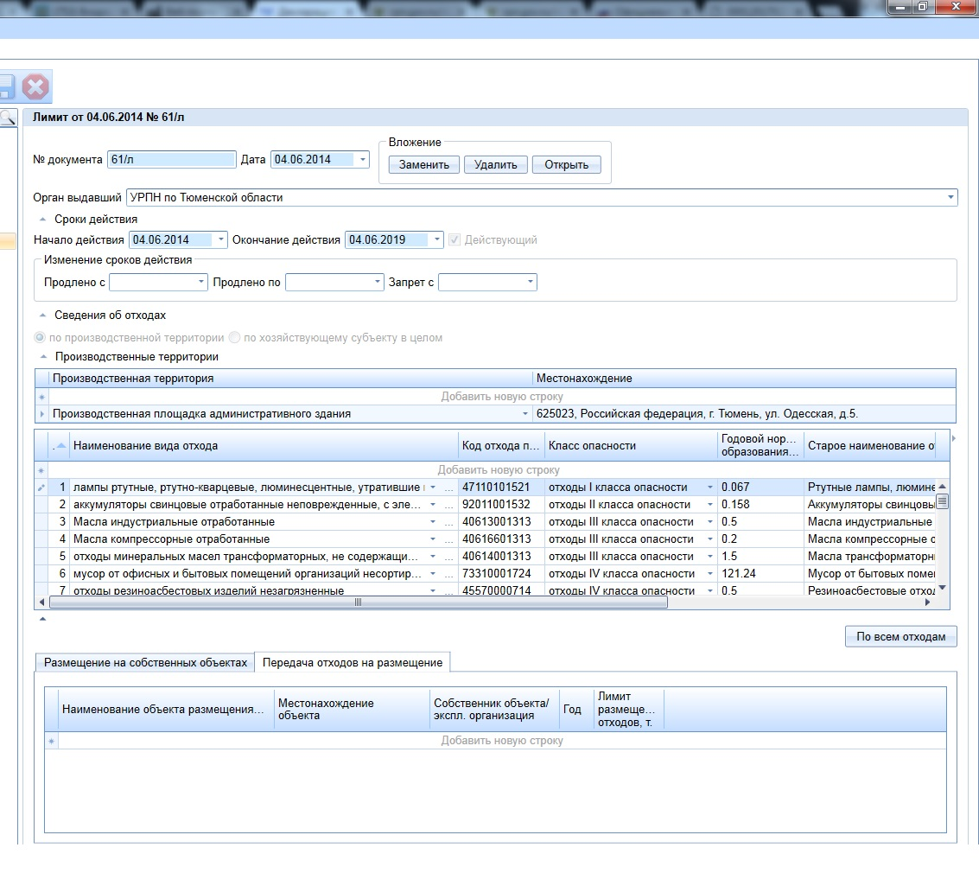979x886 pixels.
Task: Click the magnifying glass search icon
Action: [x=7, y=118]
